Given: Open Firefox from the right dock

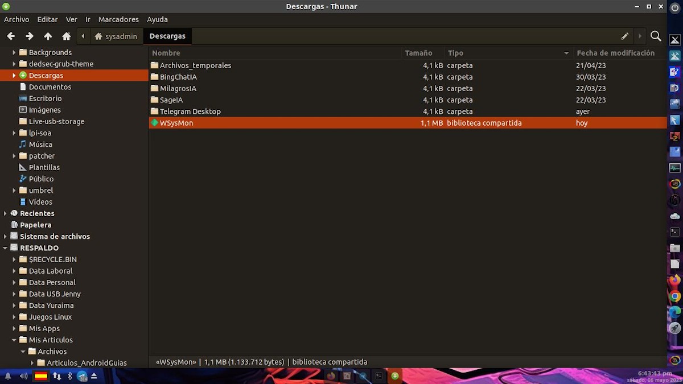Looking at the screenshot, I should [x=675, y=280].
